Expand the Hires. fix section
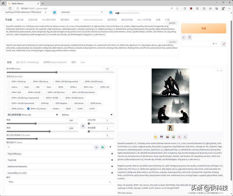 pos(33,115)
